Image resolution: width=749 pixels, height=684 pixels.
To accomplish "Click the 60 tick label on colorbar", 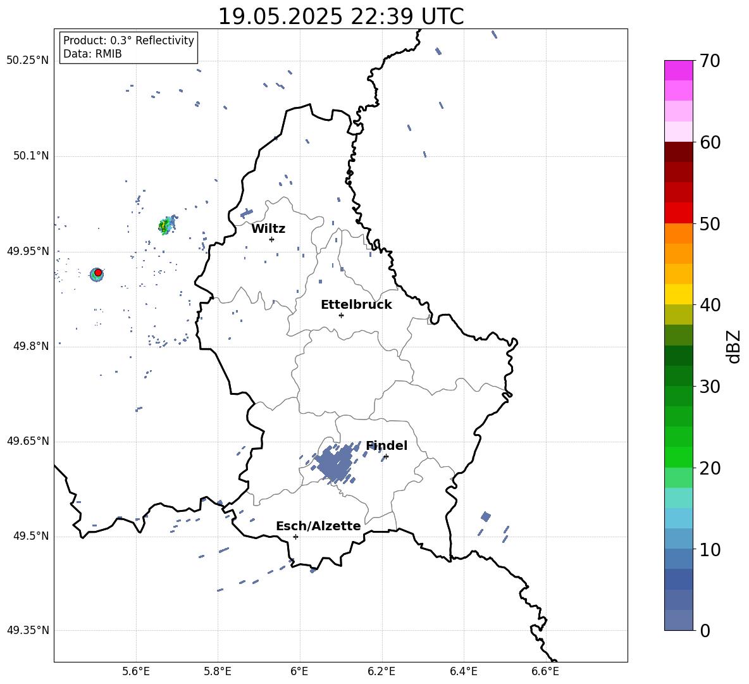I will pyautogui.click(x=710, y=142).
